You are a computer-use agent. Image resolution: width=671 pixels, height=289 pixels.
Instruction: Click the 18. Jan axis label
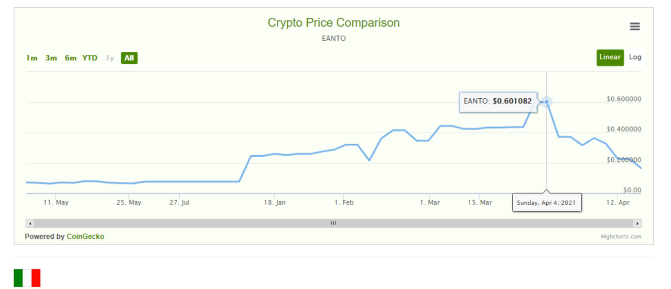pos(275,202)
